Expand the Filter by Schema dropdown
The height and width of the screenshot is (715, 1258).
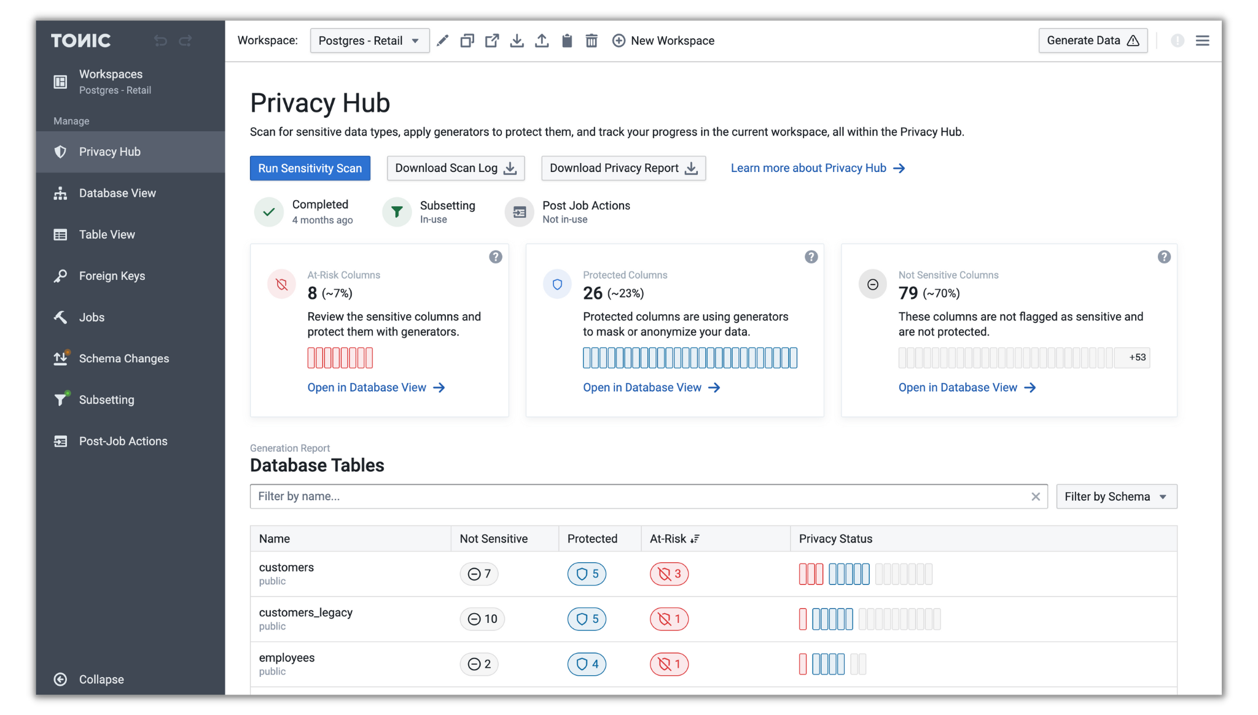[1115, 496]
